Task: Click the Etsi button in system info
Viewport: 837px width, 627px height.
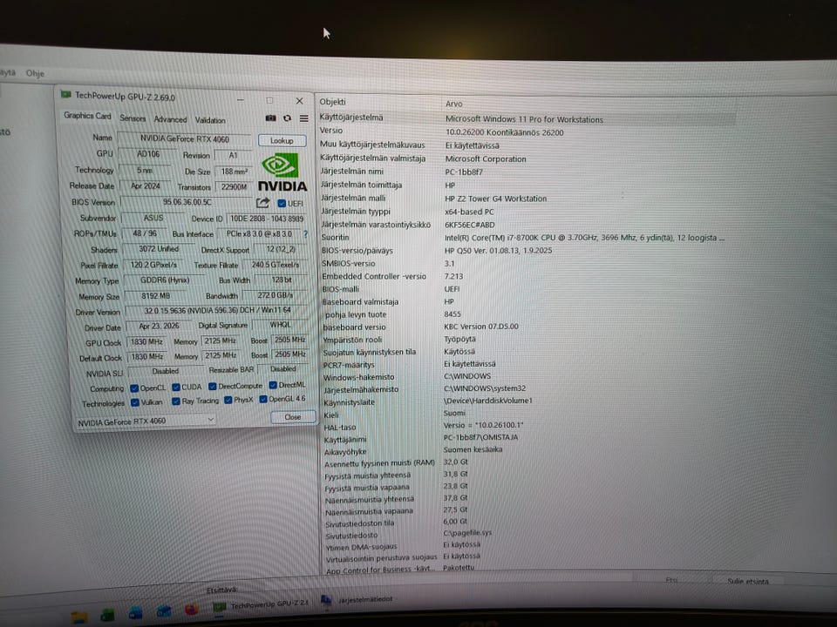Action: pos(671,580)
